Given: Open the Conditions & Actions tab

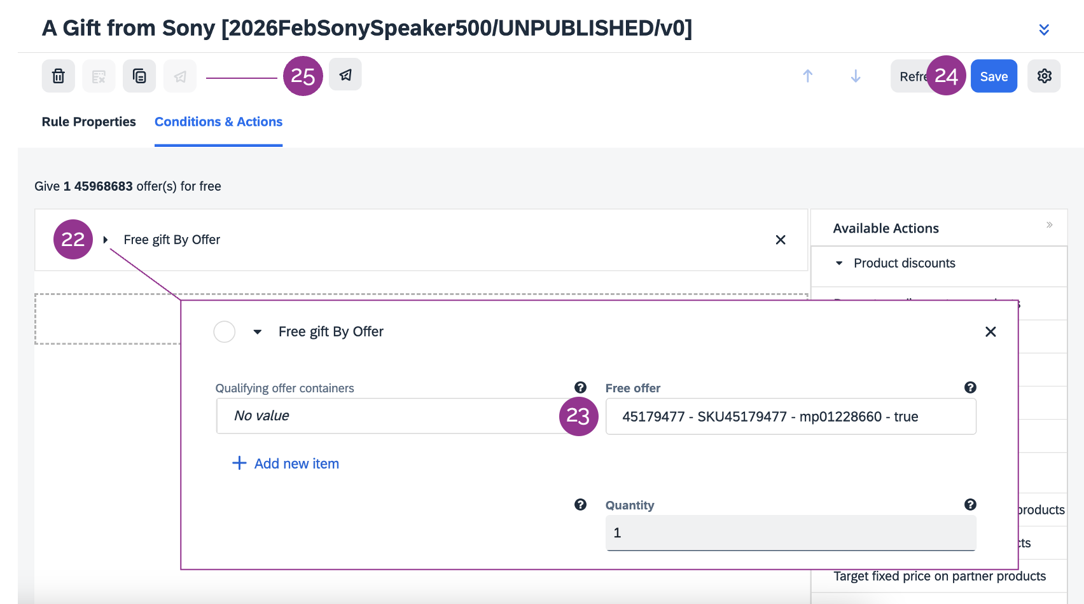Looking at the screenshot, I should (218, 122).
